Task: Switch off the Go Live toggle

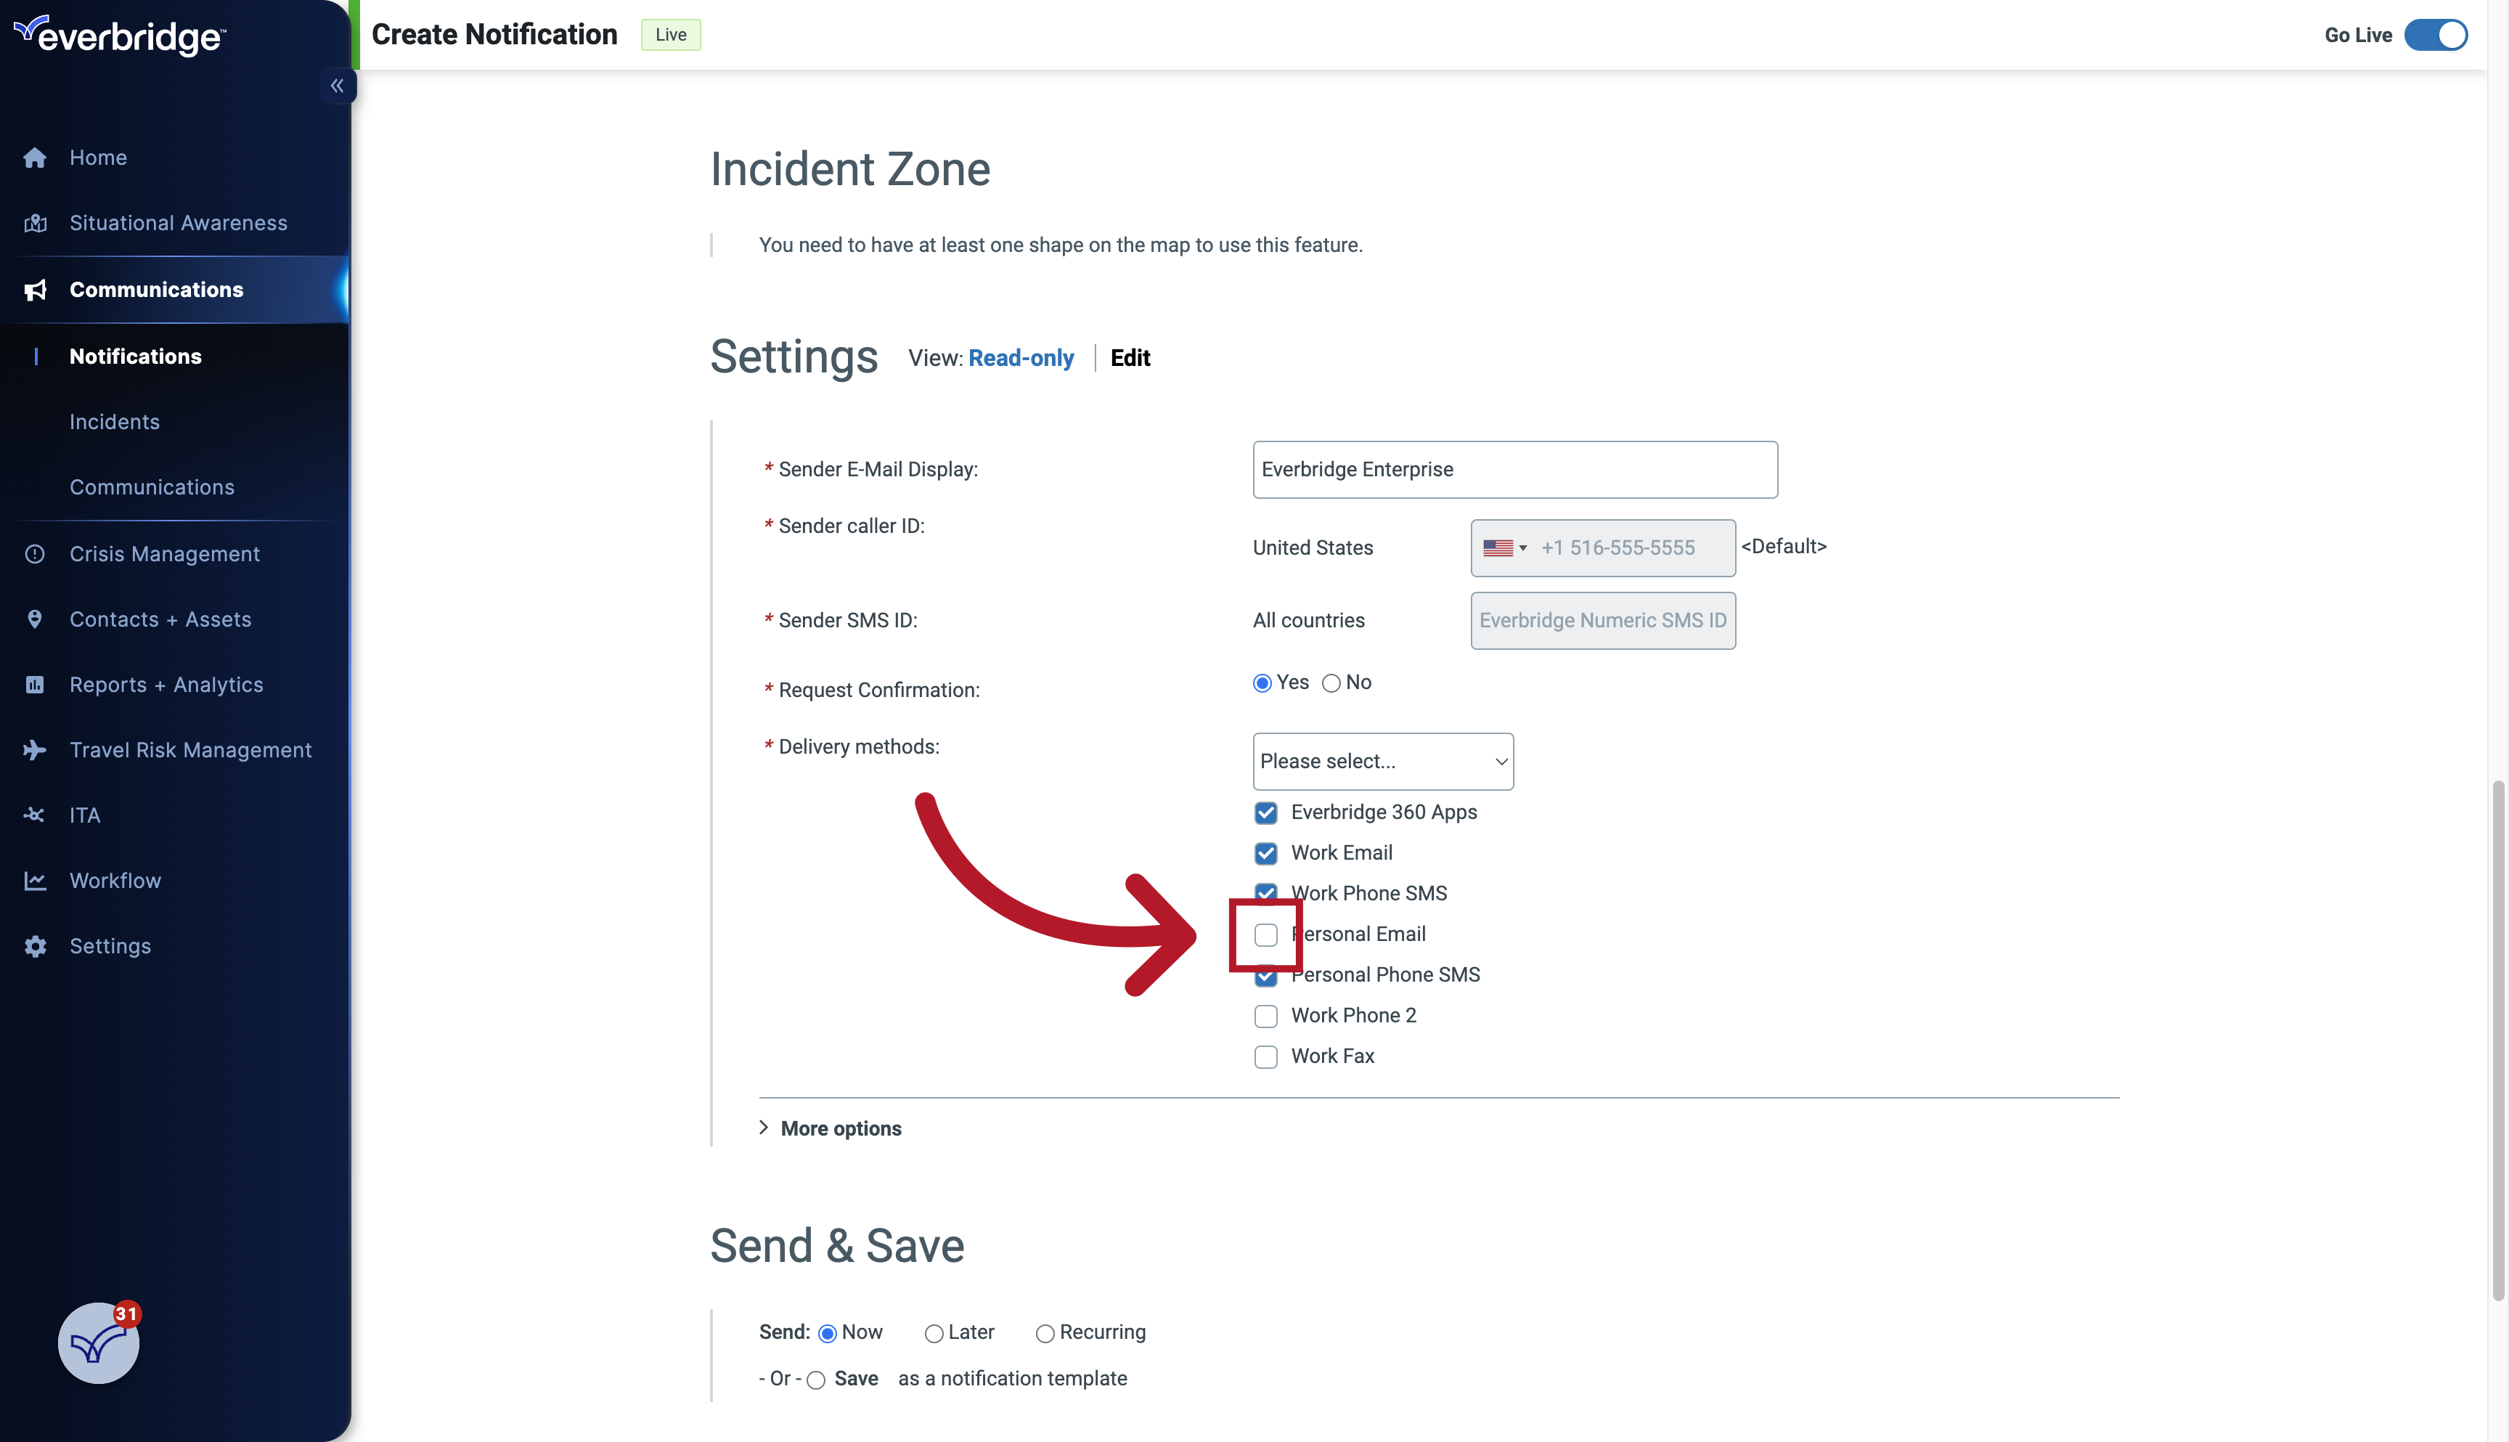Action: tap(2435, 35)
